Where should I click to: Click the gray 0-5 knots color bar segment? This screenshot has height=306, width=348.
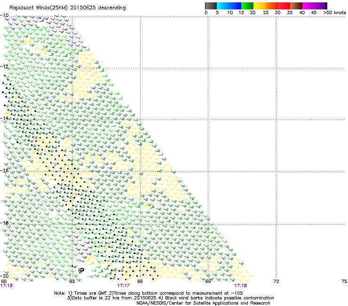coord(211,6)
